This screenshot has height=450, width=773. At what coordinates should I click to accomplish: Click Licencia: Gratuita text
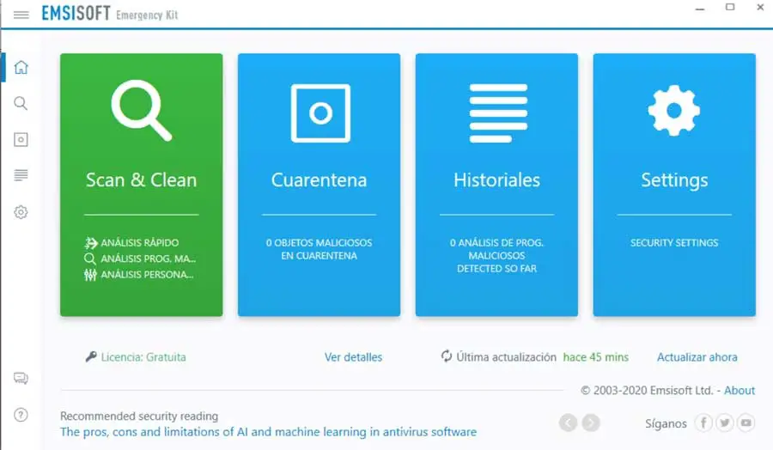pyautogui.click(x=143, y=357)
